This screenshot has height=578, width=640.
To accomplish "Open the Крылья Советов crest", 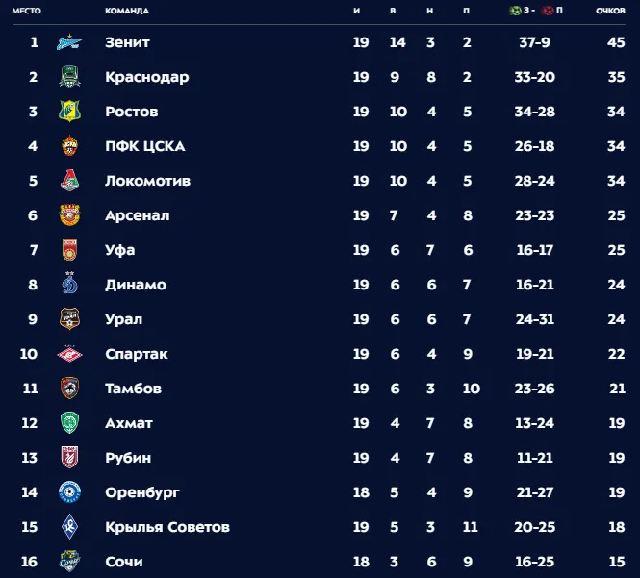I will pos(69,527).
